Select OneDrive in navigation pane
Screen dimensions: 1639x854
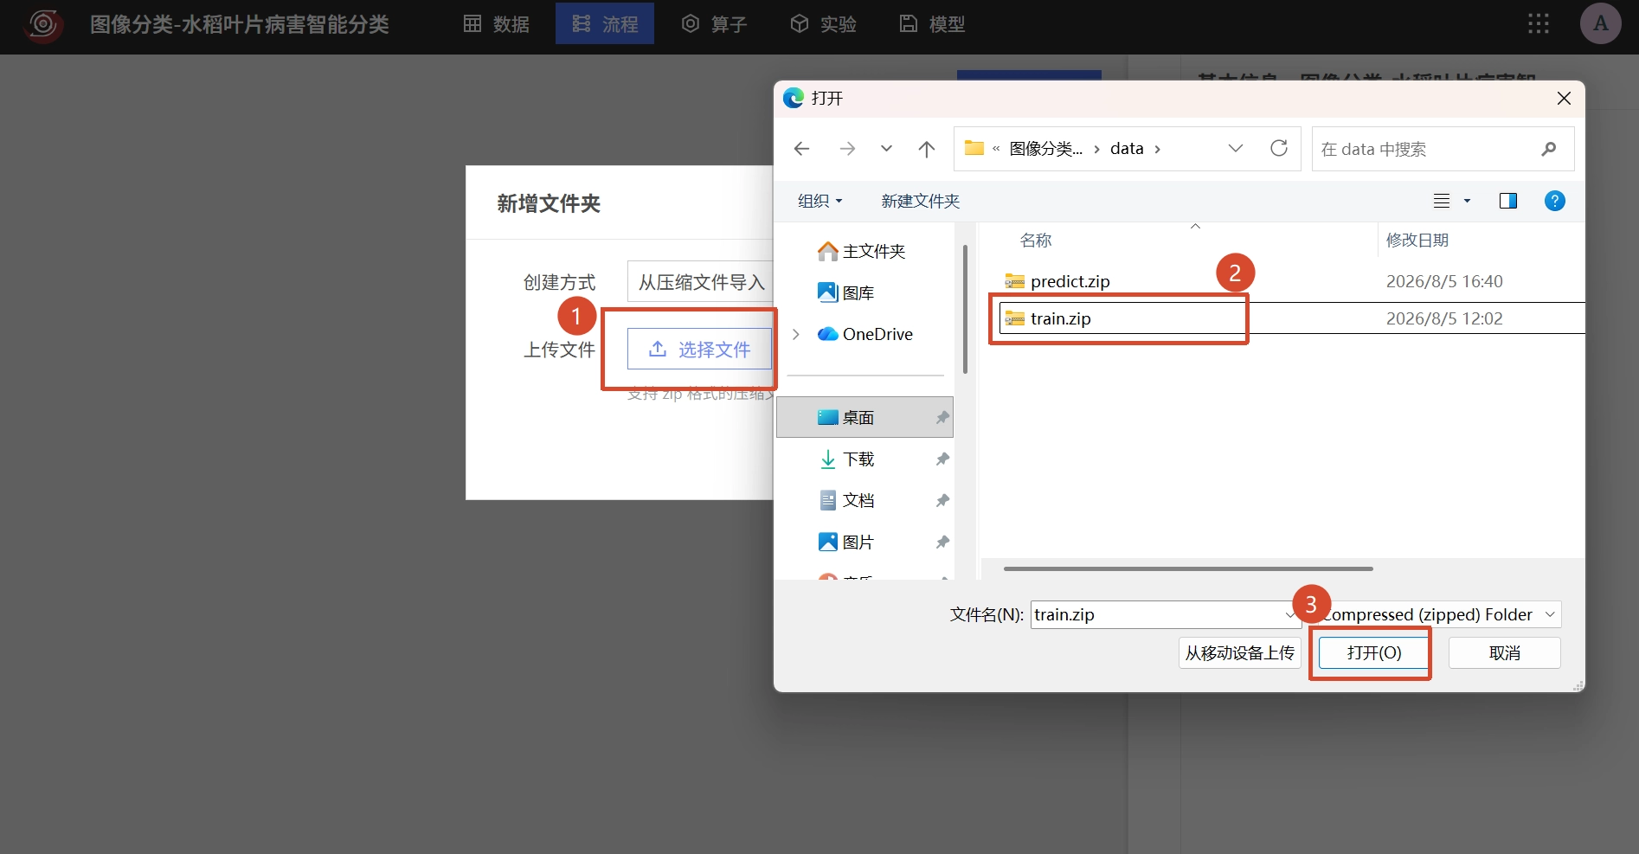(865, 334)
